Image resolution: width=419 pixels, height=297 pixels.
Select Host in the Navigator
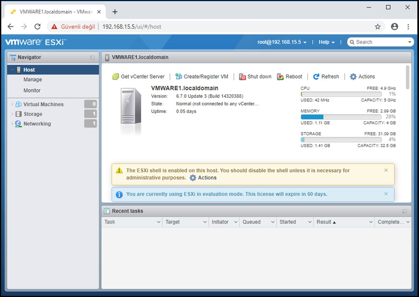[x=53, y=70]
